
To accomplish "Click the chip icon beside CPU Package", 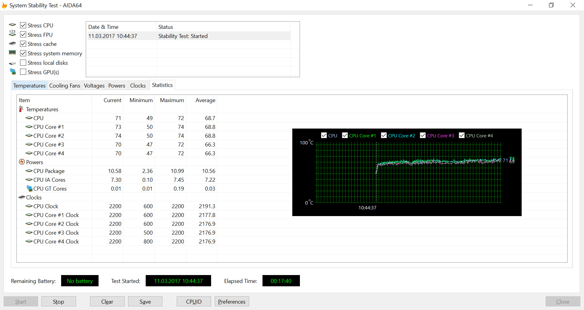I will [x=29, y=171].
